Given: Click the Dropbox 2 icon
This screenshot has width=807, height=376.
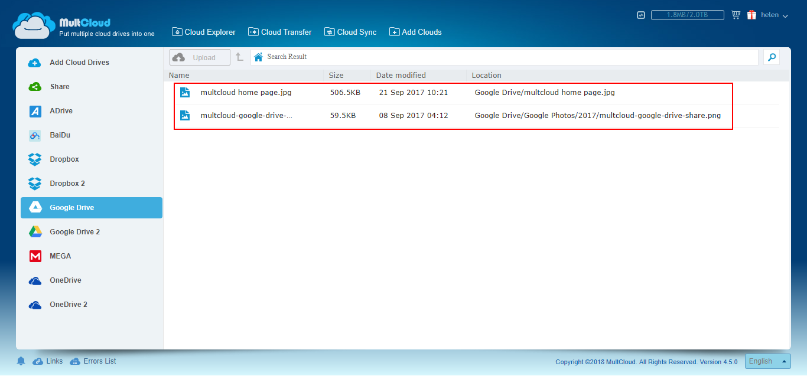Looking at the screenshot, I should point(35,184).
